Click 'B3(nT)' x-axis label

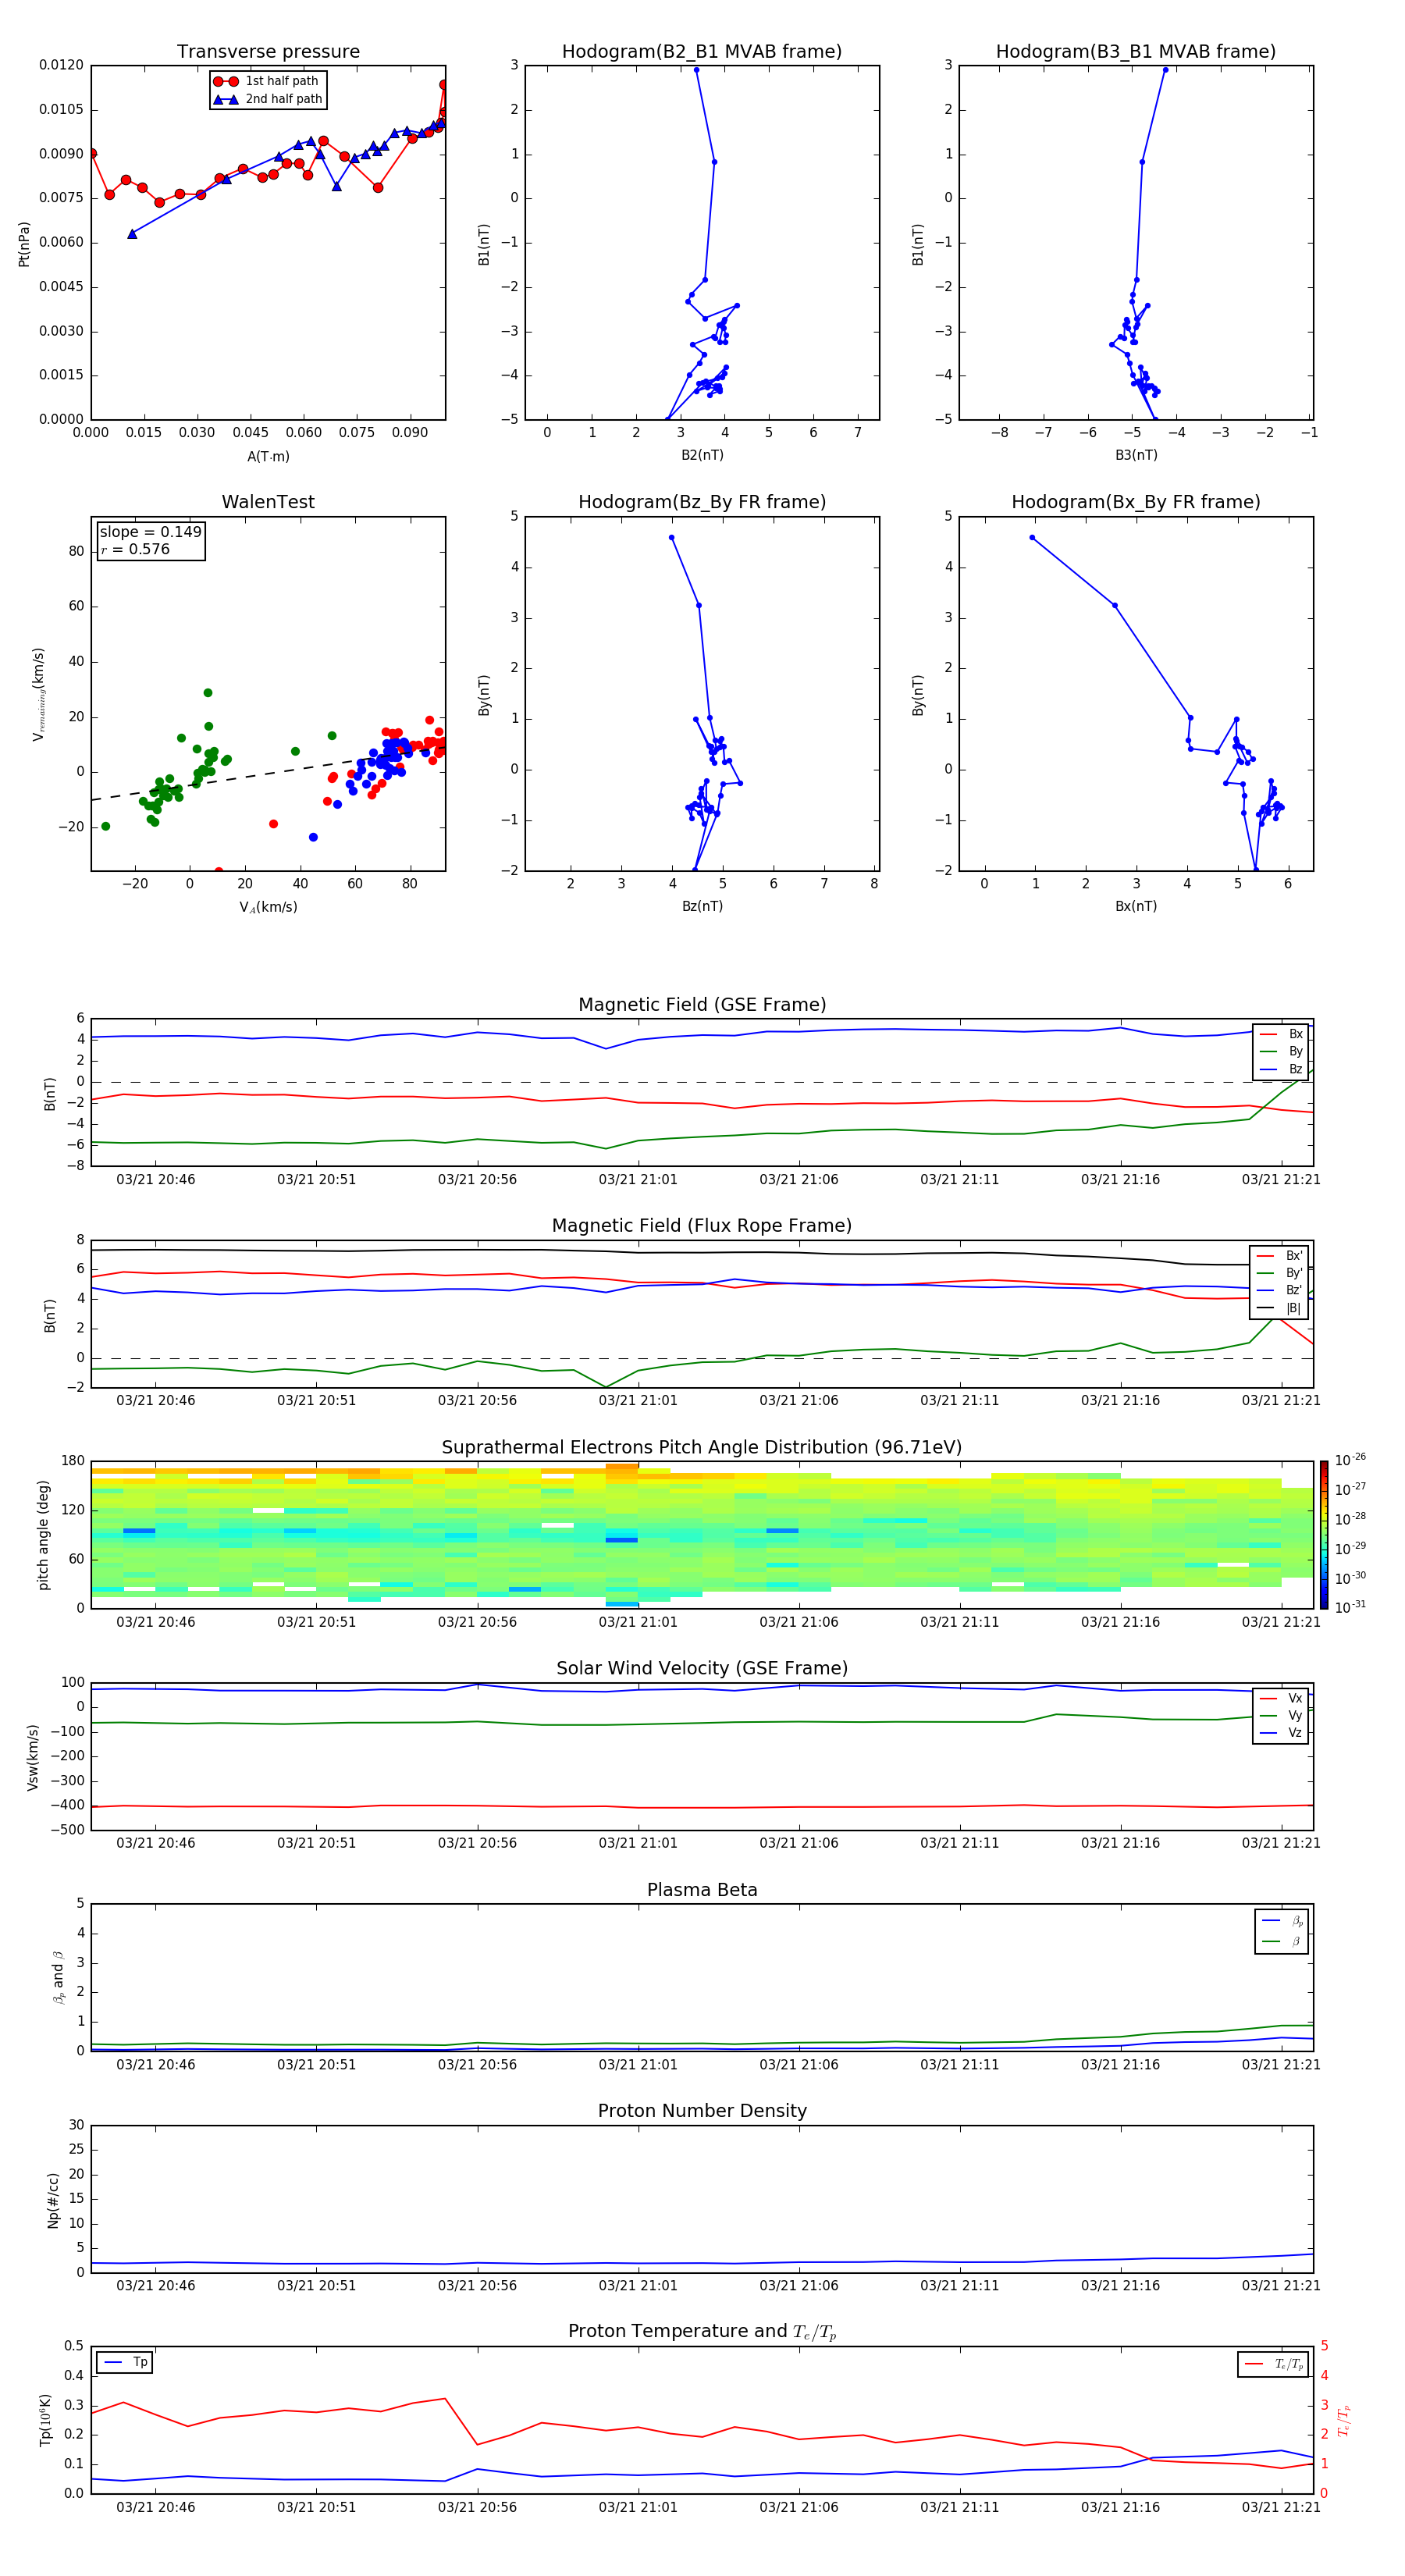tap(1136, 456)
